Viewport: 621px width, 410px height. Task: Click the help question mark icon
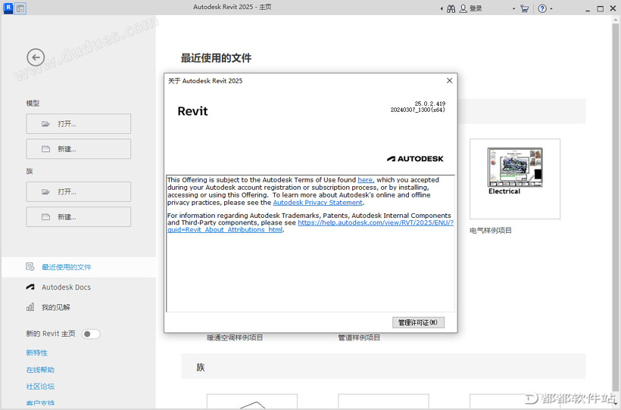[x=542, y=9]
